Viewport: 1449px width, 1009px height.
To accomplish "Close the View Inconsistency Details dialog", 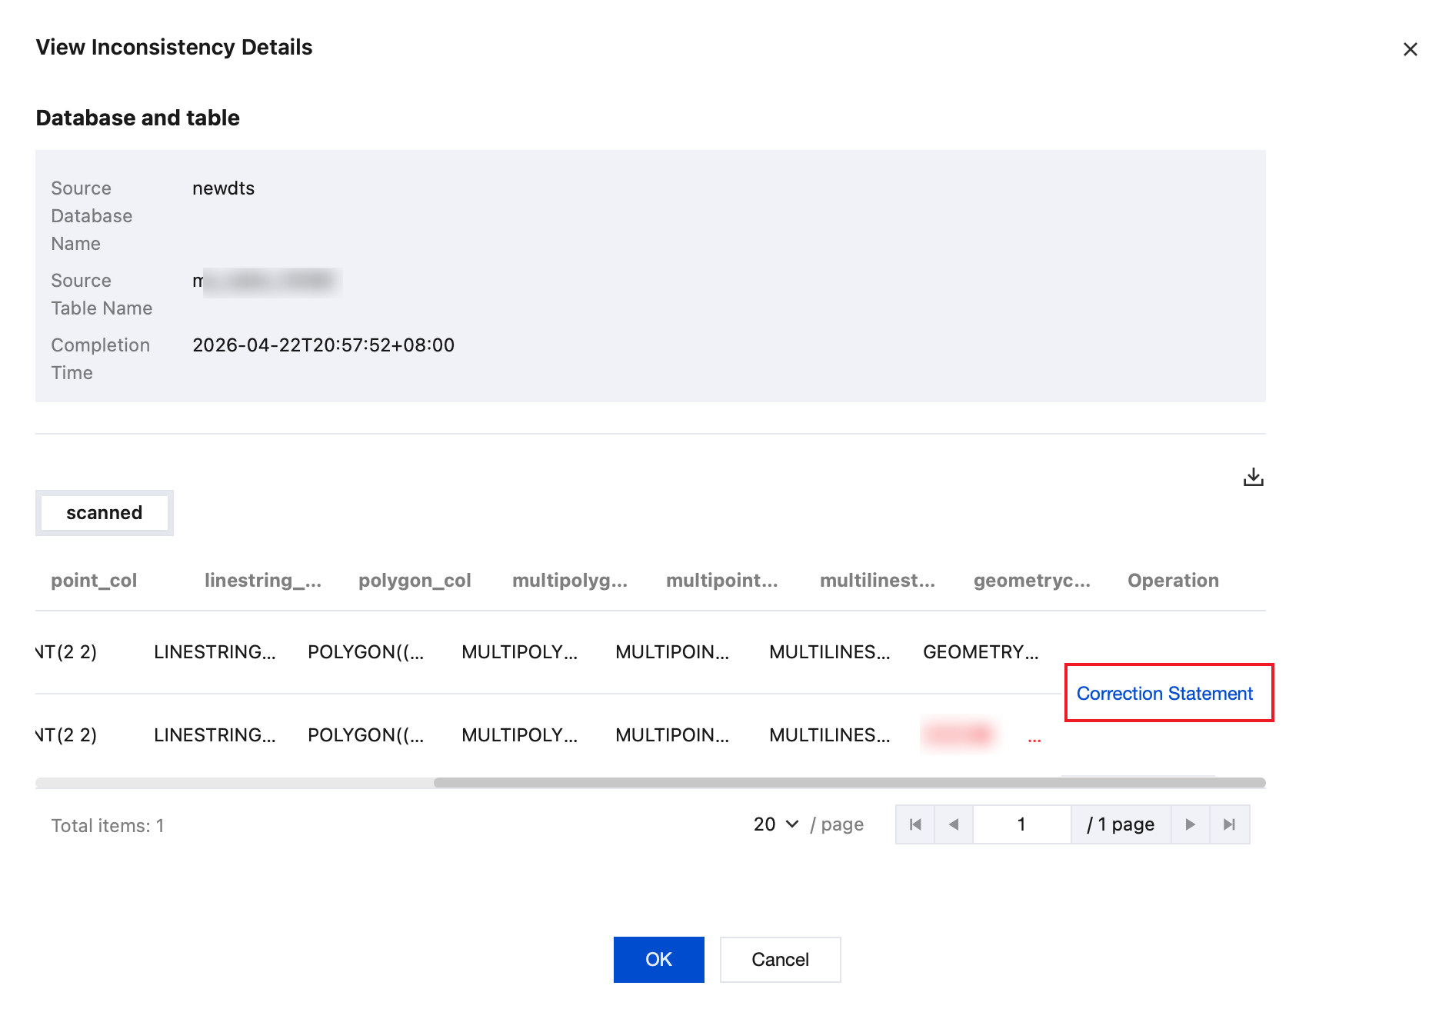I will point(1410,49).
